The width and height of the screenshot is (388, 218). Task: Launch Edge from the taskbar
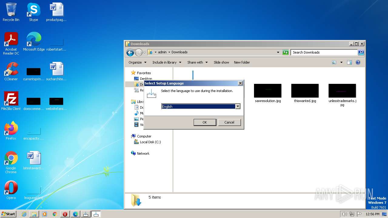[x=75, y=214]
